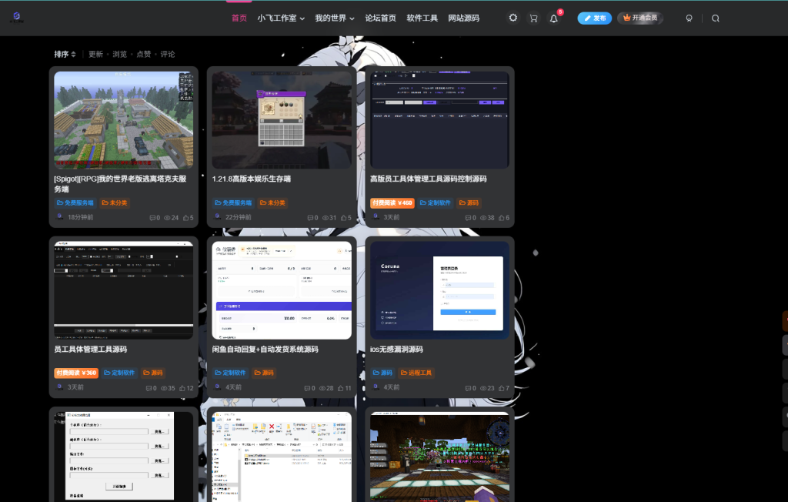Open the 闲鱼自动回复+自动发货系统源码 post title
This screenshot has width=788, height=502.
coord(265,349)
